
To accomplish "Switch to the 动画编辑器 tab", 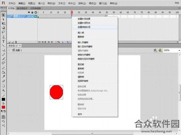I will click(x=35, y=8).
